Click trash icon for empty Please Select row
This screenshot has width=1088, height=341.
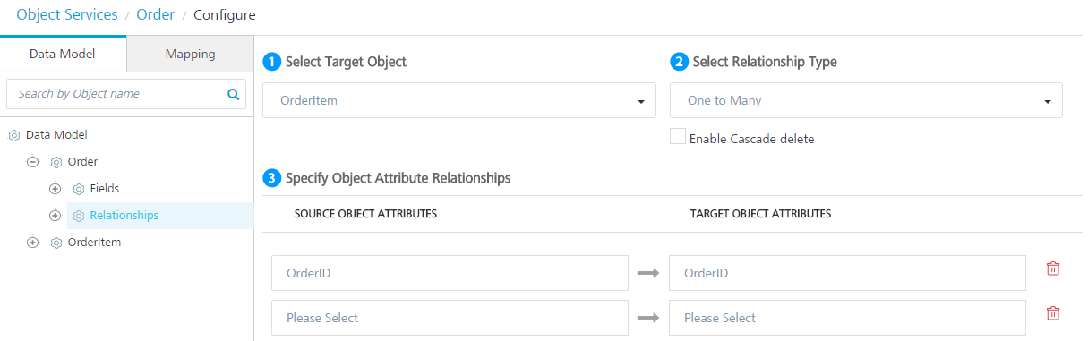pos(1053,313)
